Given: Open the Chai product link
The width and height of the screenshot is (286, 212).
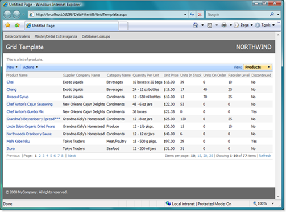Looking at the screenshot, I should (10, 82).
